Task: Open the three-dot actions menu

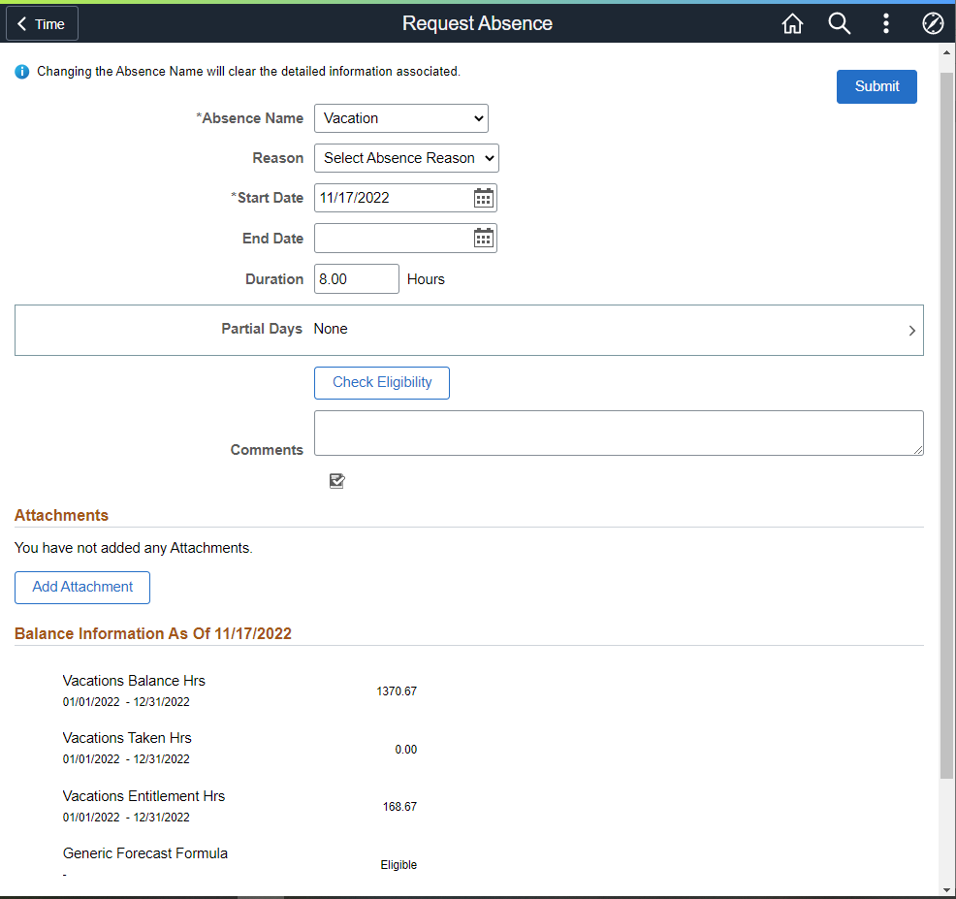Action: click(x=885, y=24)
